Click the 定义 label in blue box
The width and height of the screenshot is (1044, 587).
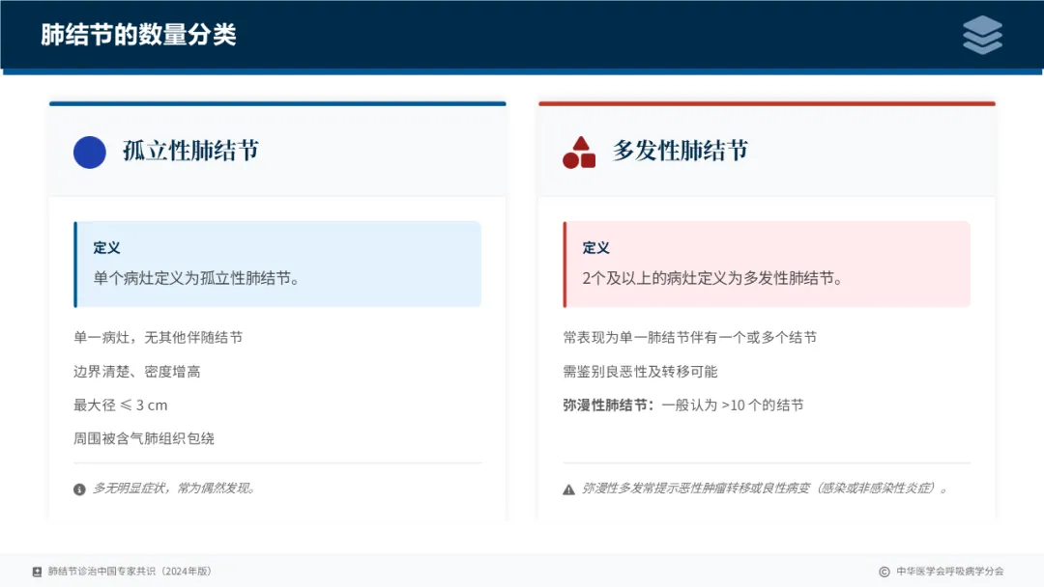(106, 248)
